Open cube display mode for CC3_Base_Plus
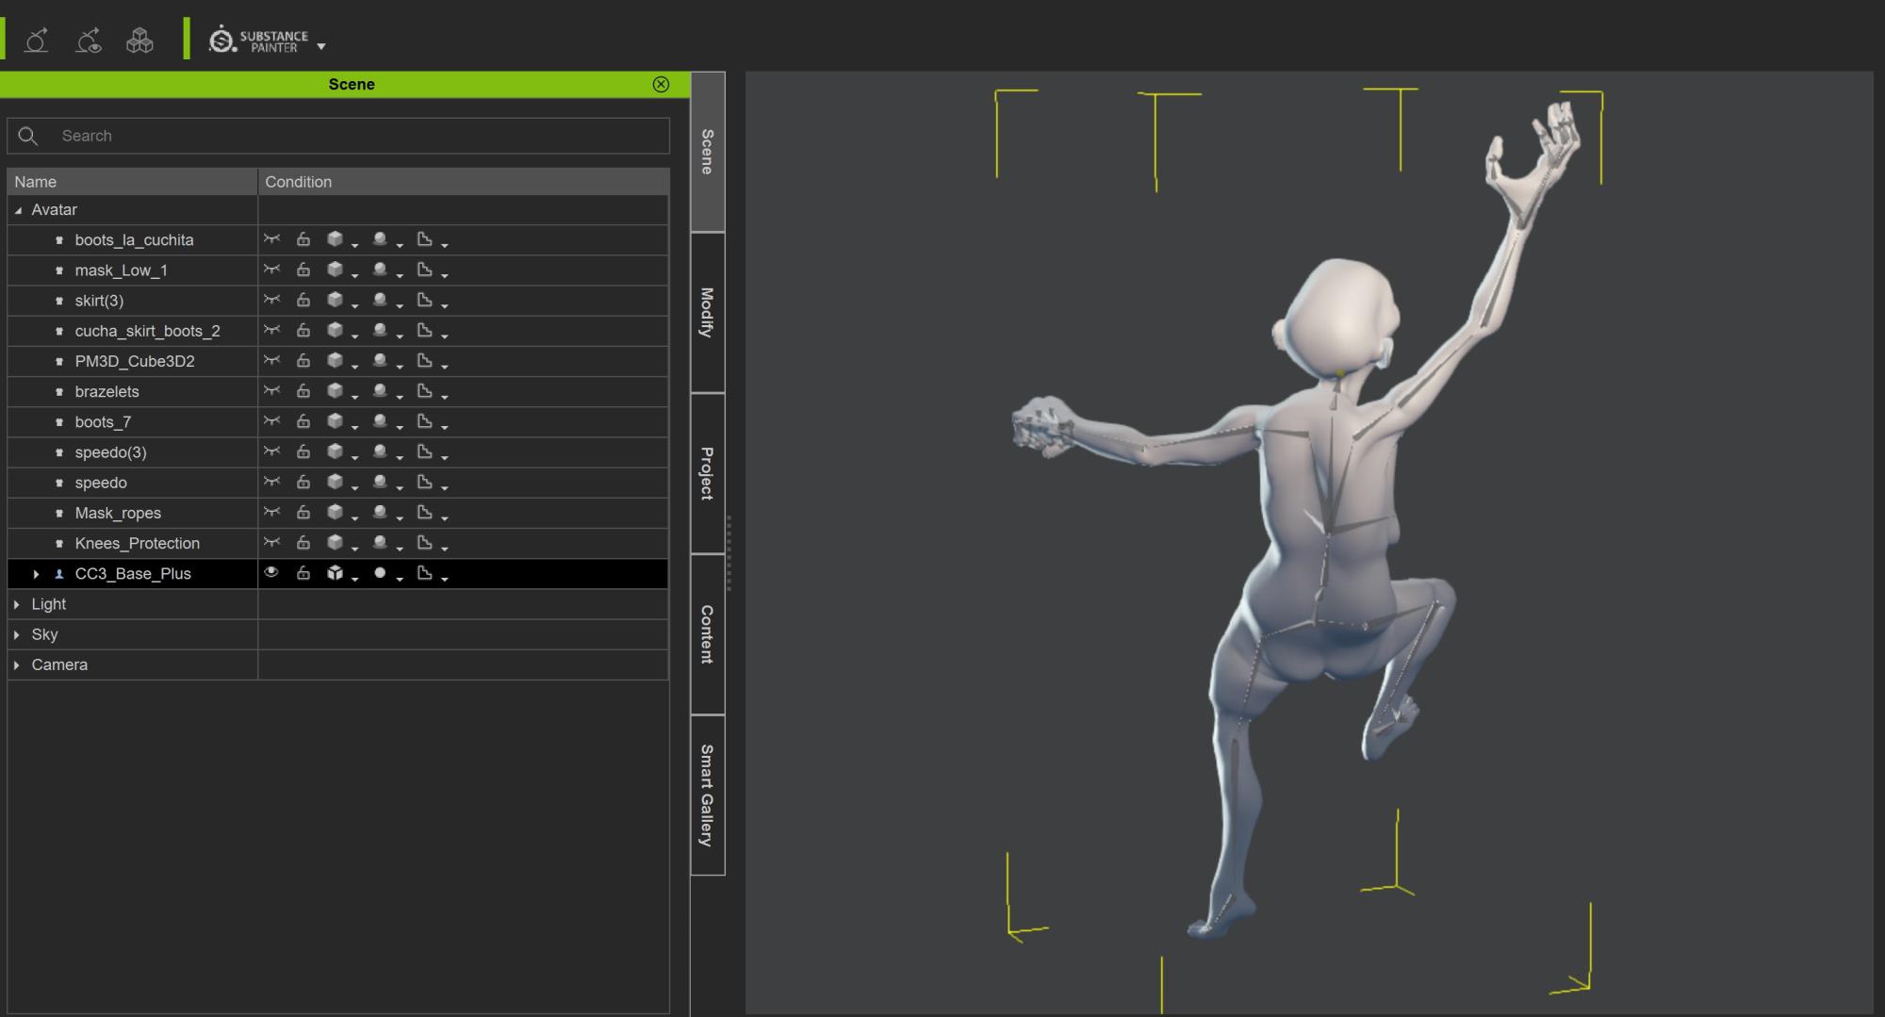The height and width of the screenshot is (1017, 1885). (355, 579)
